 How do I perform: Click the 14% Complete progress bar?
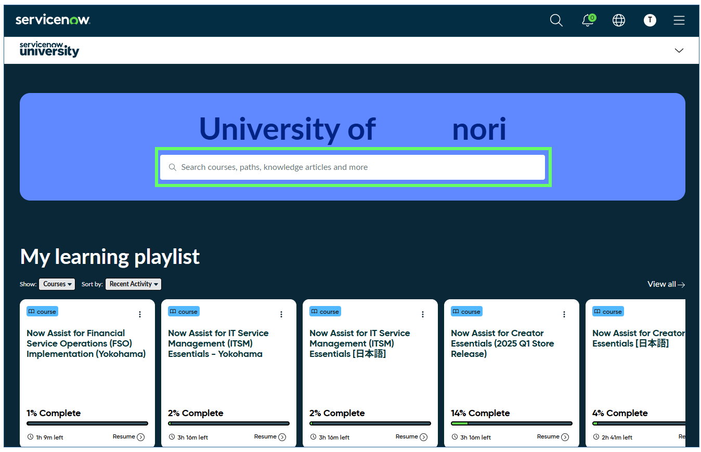[512, 423]
